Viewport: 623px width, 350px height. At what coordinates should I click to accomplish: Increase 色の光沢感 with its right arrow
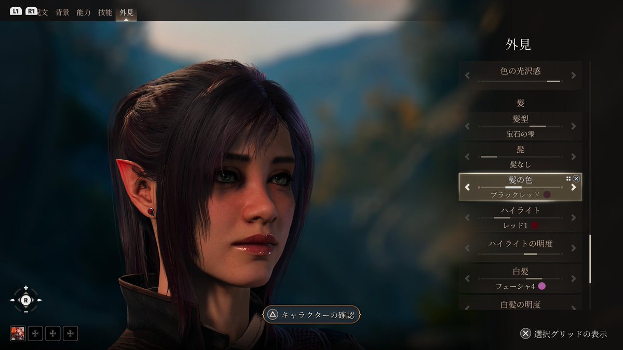[574, 75]
